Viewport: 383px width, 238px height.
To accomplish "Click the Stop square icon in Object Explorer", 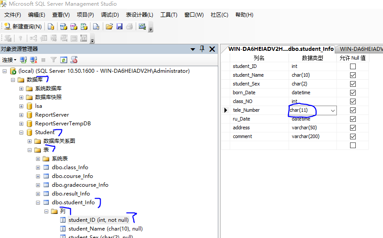I will (x=43, y=60).
